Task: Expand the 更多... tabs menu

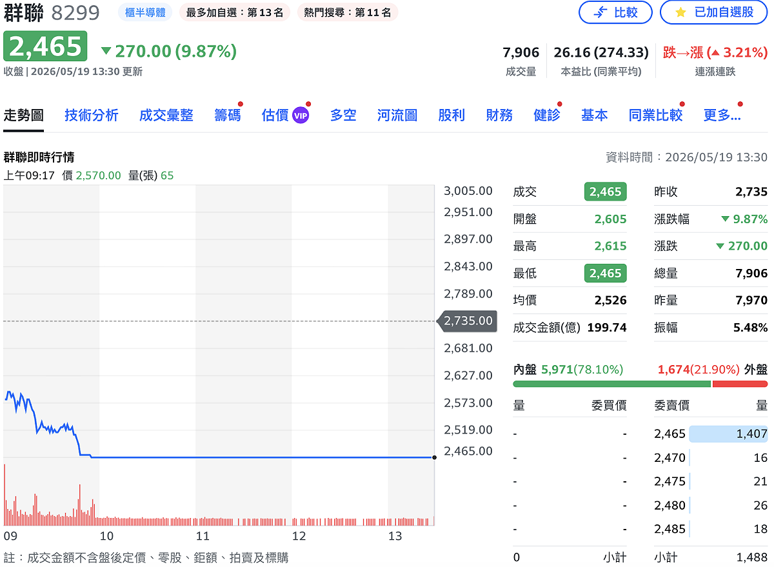Action: click(x=722, y=115)
